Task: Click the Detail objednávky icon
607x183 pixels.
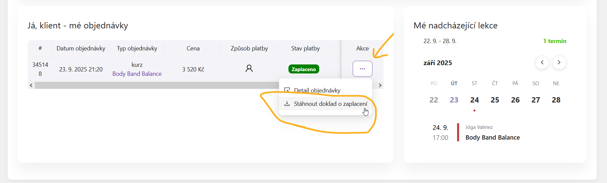Action: (x=287, y=90)
